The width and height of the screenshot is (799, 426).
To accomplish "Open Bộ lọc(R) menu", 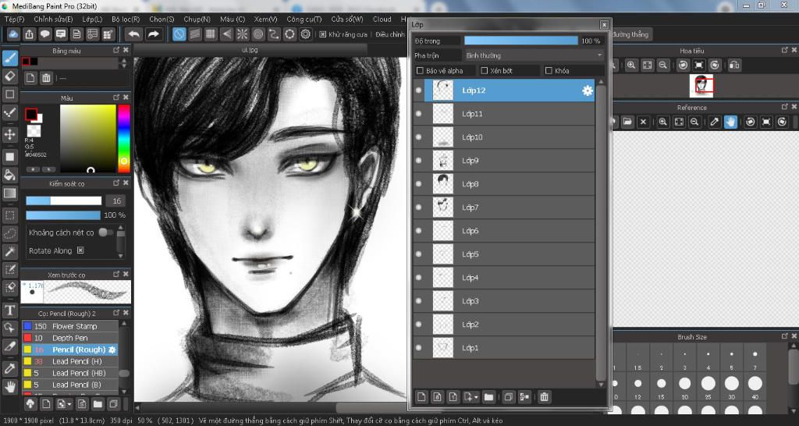I will [x=126, y=20].
